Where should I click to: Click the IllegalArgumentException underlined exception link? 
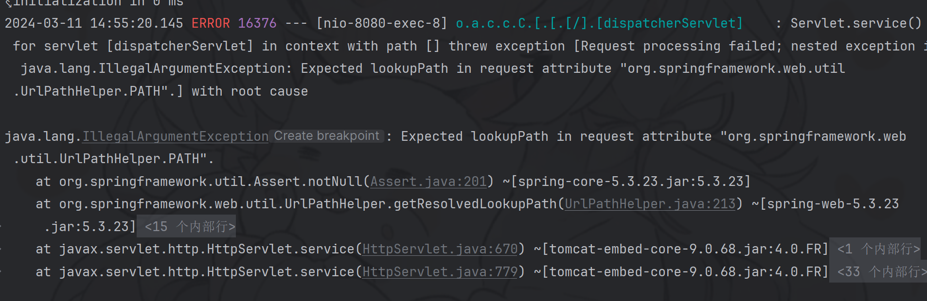[175, 136]
